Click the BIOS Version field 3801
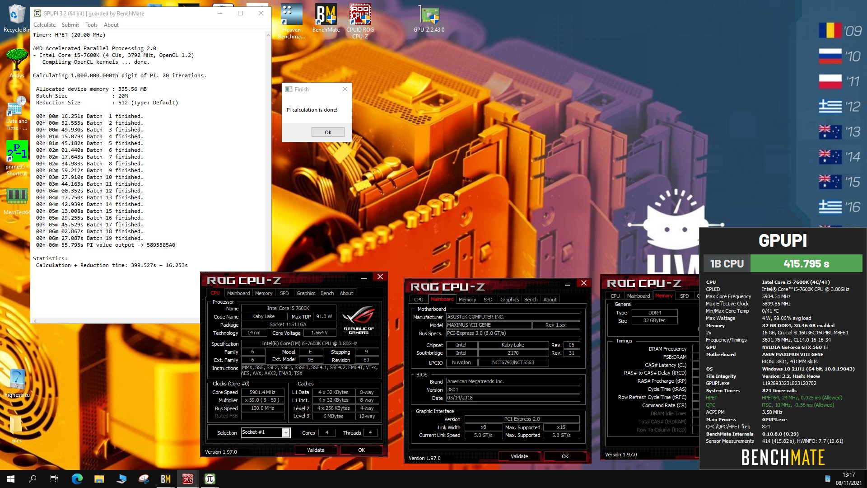Viewport: 867px width, 488px height. 513,390
